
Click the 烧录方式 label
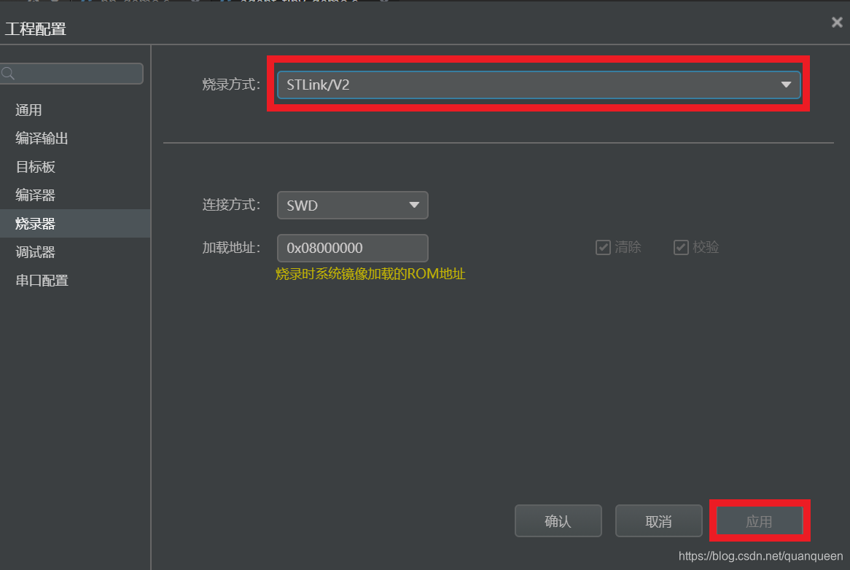pos(232,85)
